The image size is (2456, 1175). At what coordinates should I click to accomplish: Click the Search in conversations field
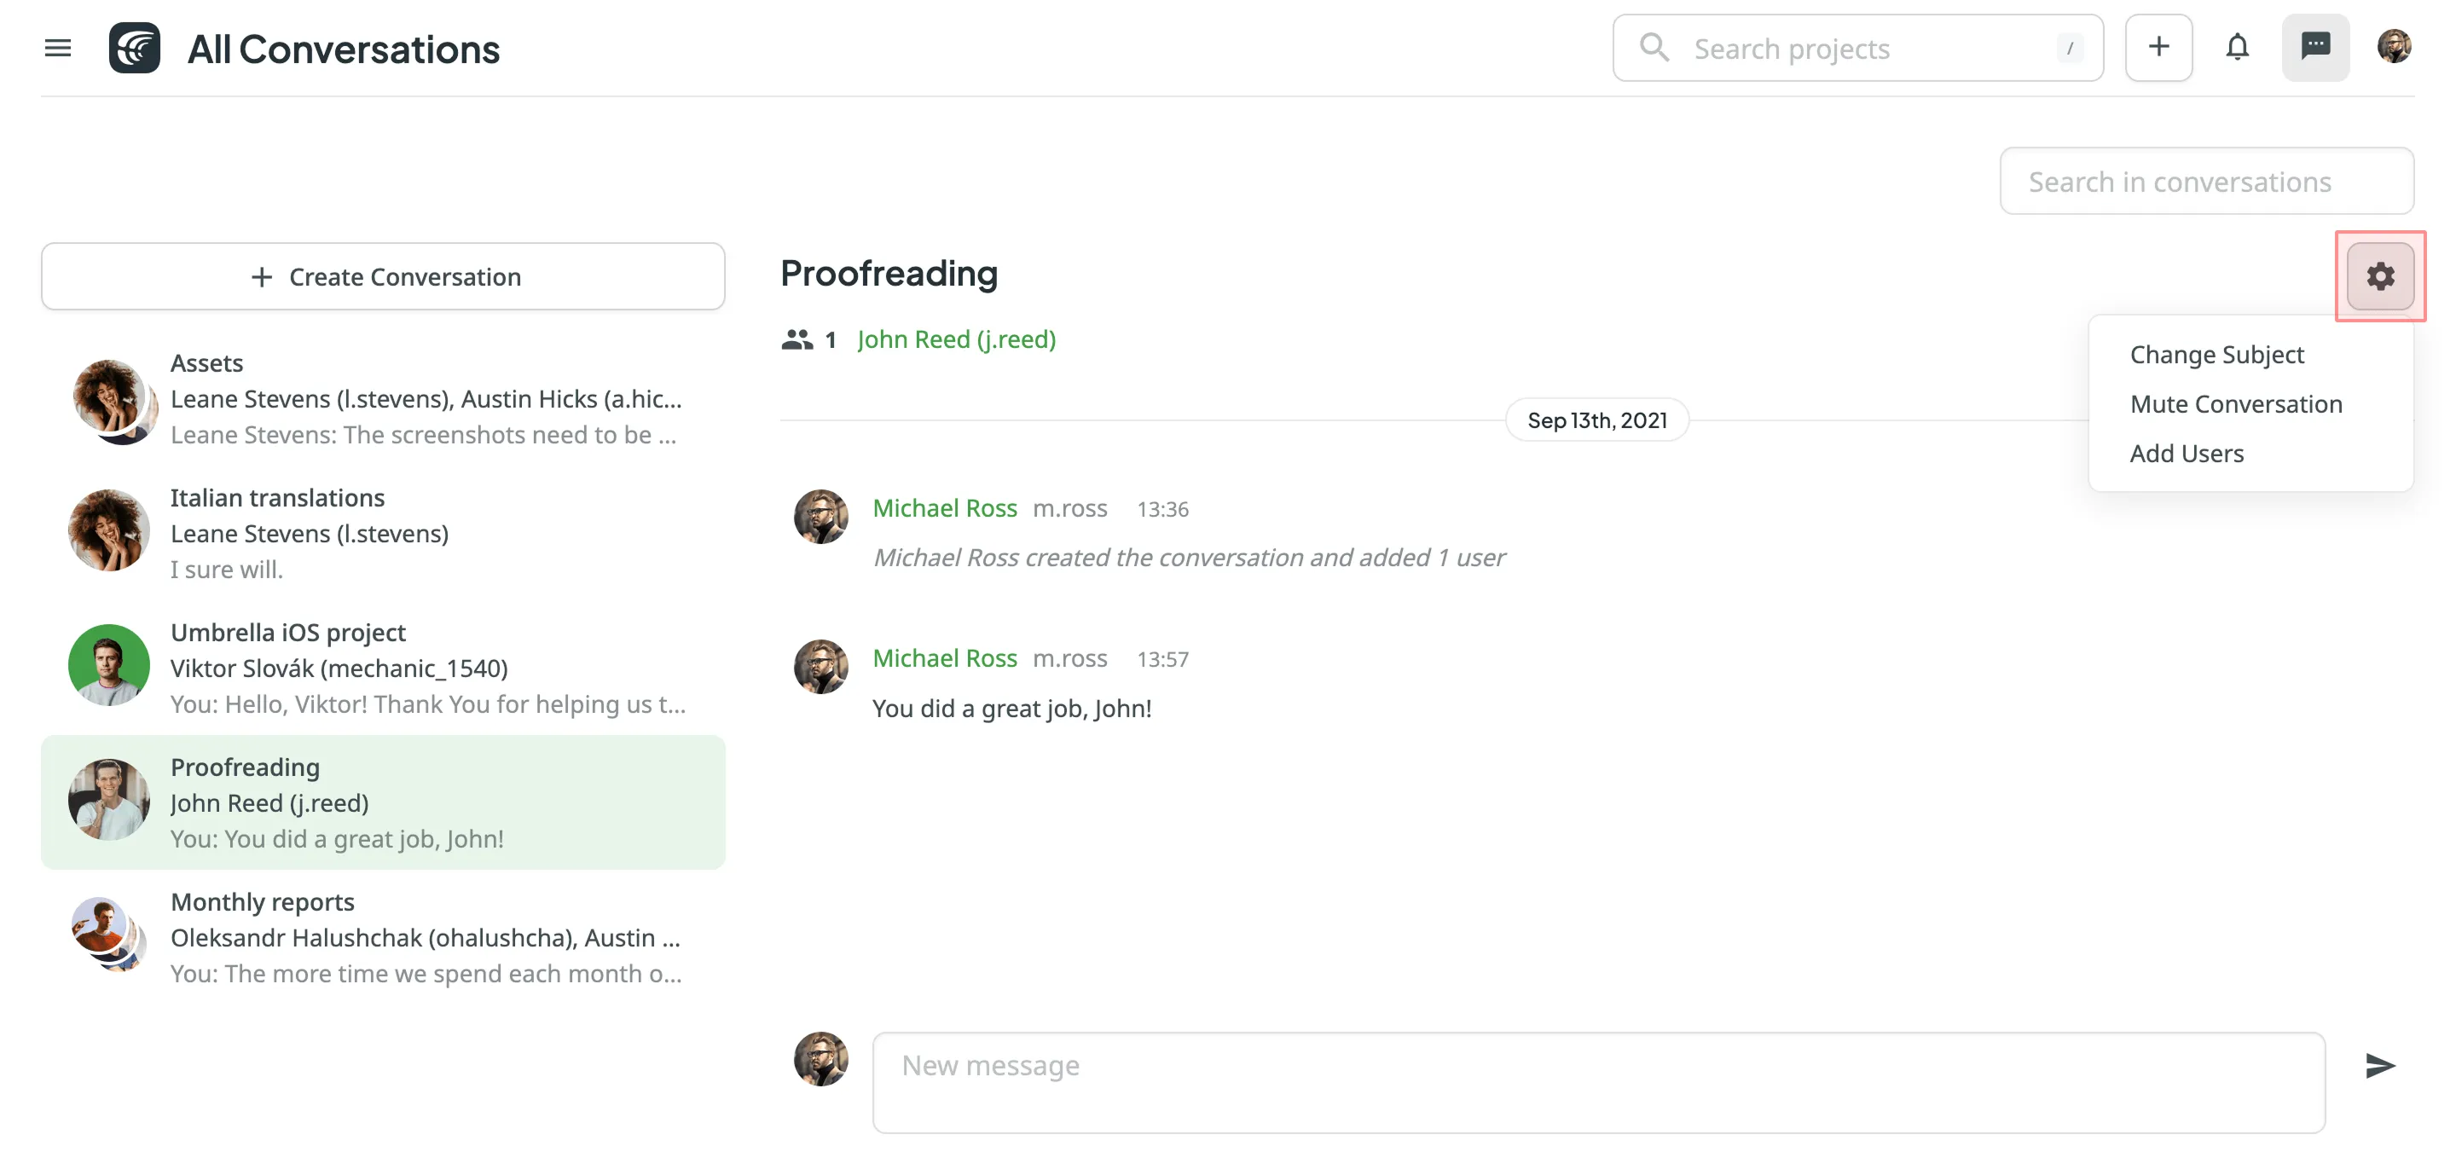[x=2206, y=181]
